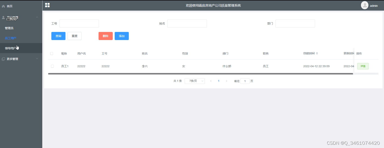Viewport: 384px width, 148px height.
Task: Click the 员工1 nickname cell
Action: [65, 66]
